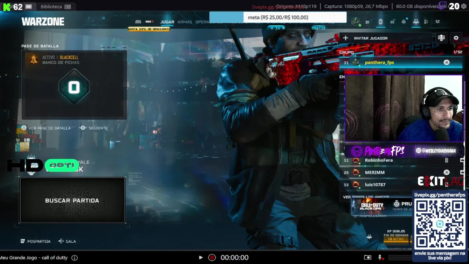Screen dimensions: 469x264
Task: Click the meta R$ 25,00/R$ 100,00 progress bar
Action: [278, 17]
